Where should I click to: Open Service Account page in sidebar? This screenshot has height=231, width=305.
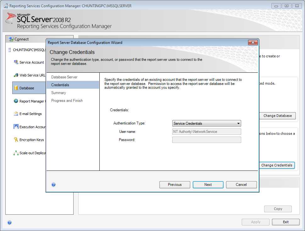pos(32,62)
